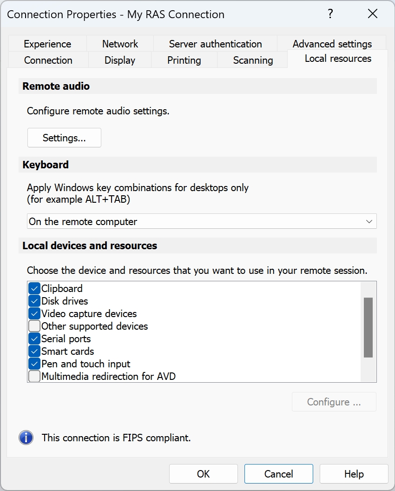Uncheck the Serial ports option
The image size is (395, 491).
point(34,338)
